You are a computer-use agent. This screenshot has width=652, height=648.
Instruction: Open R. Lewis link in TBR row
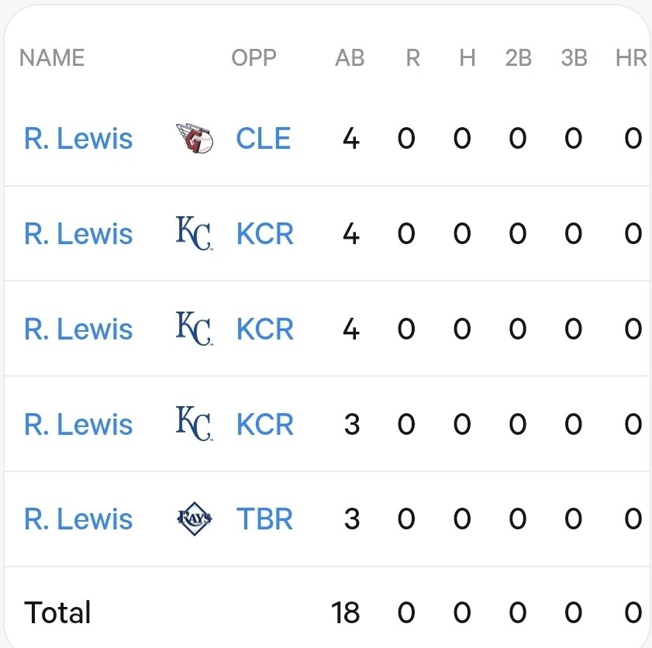coord(78,519)
